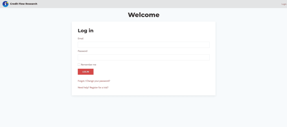Viewport: 287px width, 127px height.
Task: Open the Login link in top navigation
Action: point(284,4)
